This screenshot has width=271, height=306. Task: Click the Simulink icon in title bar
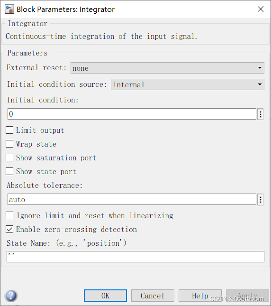[9, 9]
